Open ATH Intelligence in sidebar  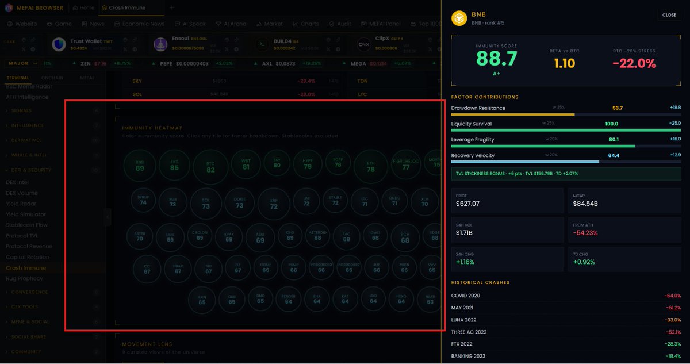click(27, 97)
